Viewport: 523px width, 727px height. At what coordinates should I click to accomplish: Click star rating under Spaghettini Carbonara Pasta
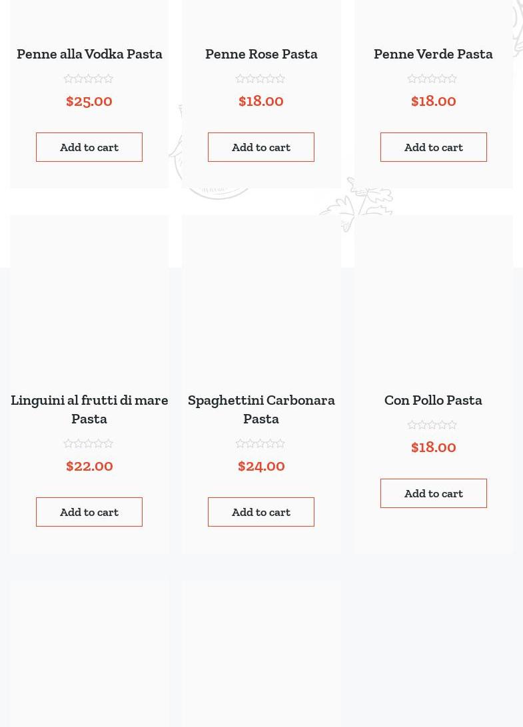[261, 444]
